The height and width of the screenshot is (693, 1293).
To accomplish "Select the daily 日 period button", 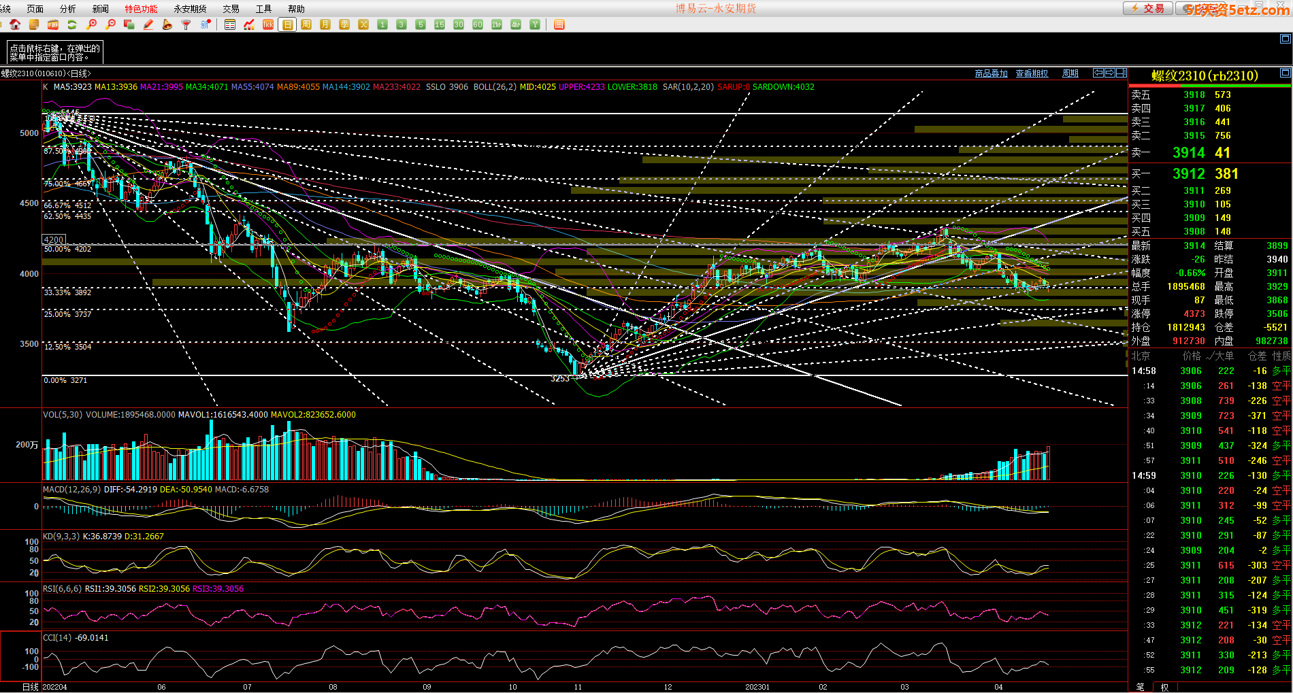I will [287, 24].
